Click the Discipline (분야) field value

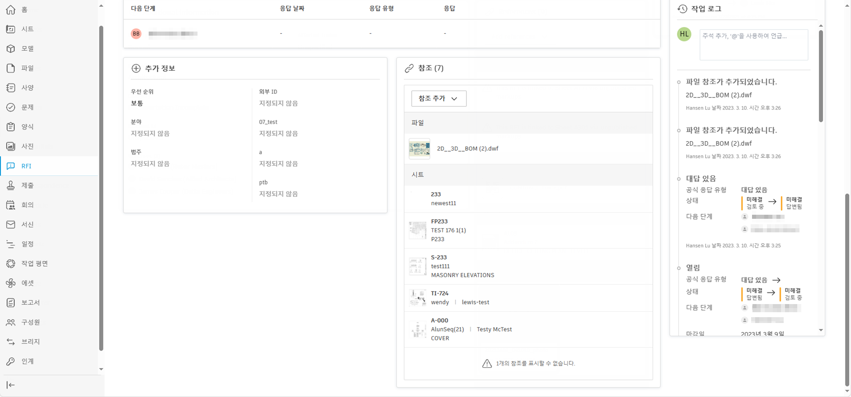[x=150, y=134]
